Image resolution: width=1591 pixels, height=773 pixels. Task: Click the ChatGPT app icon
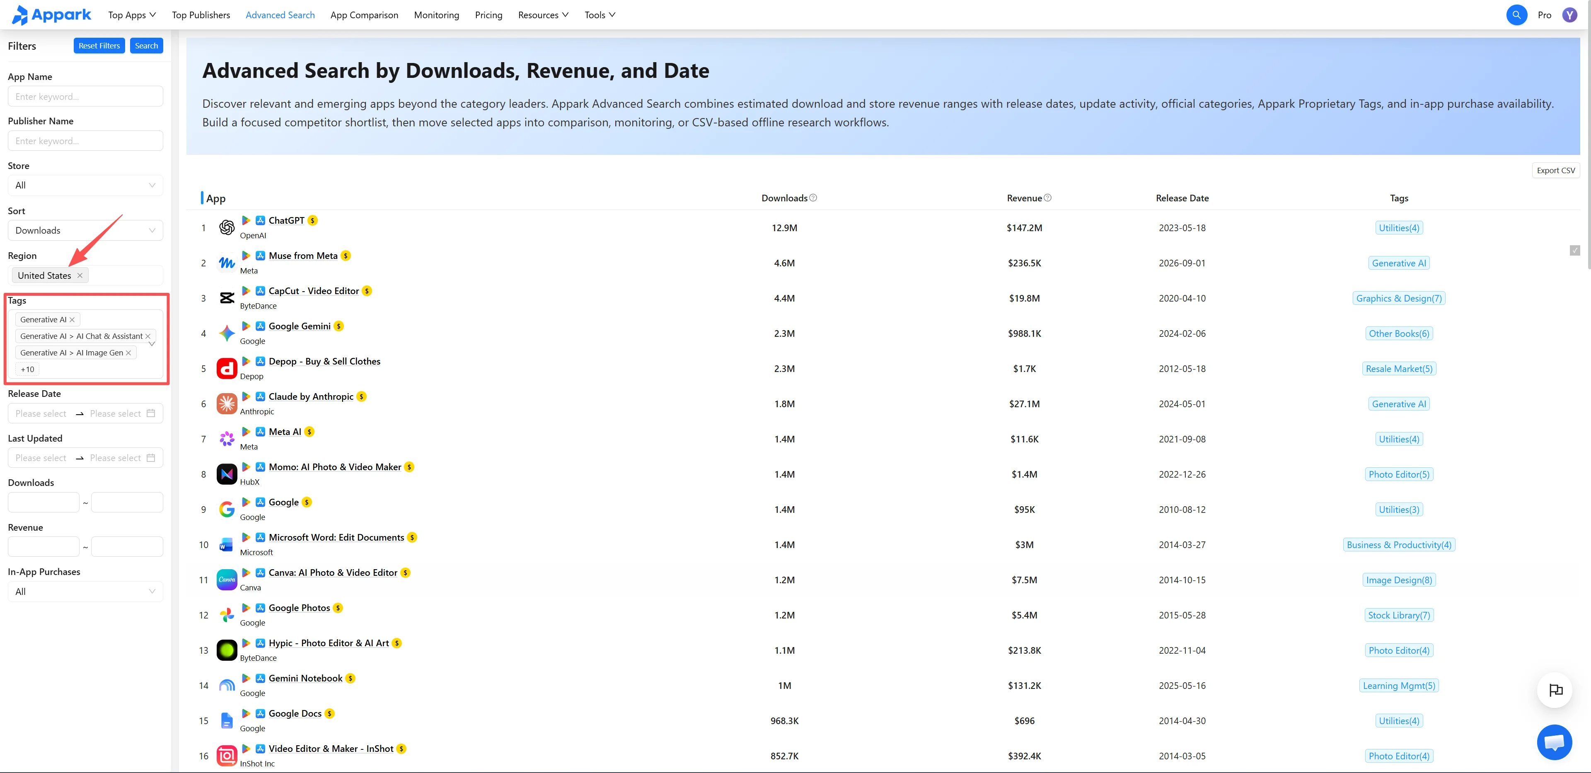tap(227, 228)
